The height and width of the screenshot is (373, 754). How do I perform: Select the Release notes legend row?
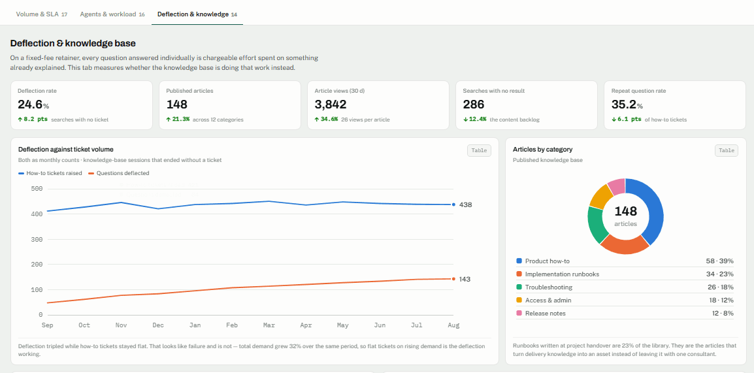click(625, 313)
